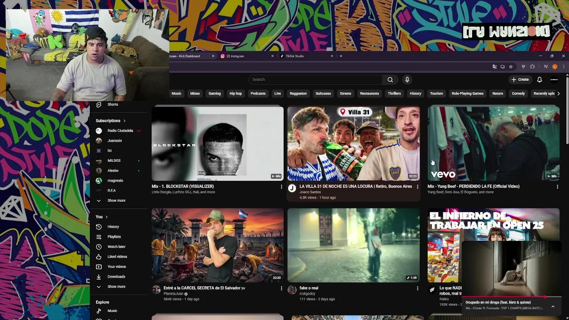Open options for BLOCKSTAR mix video
This screenshot has width=569, height=320.
(x=281, y=187)
